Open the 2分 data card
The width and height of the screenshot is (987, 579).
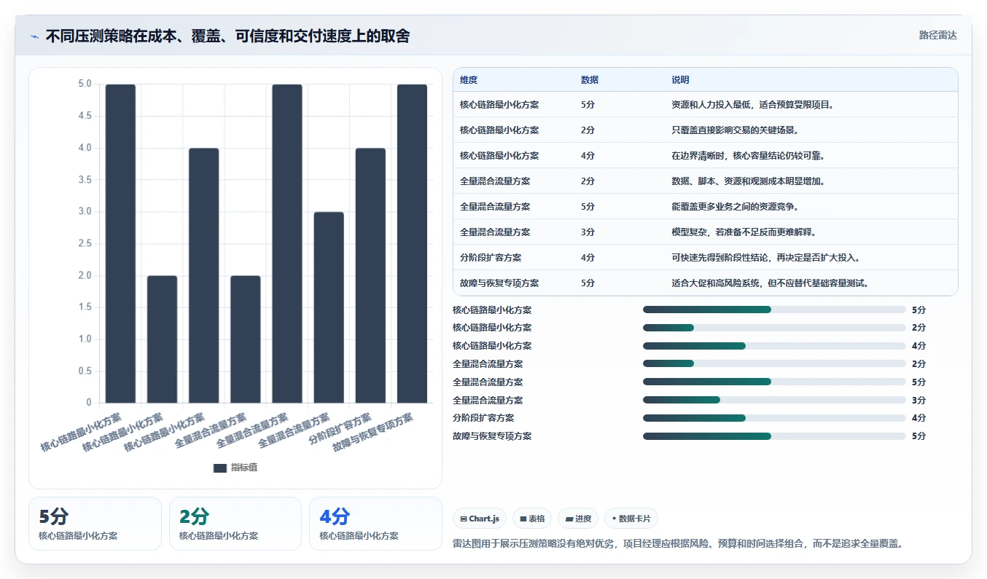coord(235,524)
